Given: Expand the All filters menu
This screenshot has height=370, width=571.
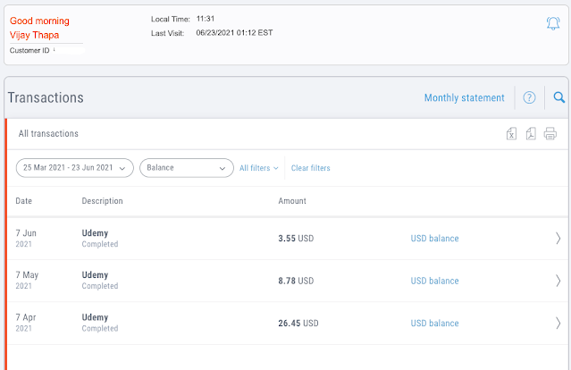Looking at the screenshot, I should tap(258, 168).
